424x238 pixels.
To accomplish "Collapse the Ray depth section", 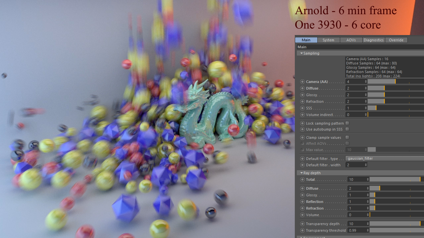I will (x=302, y=173).
